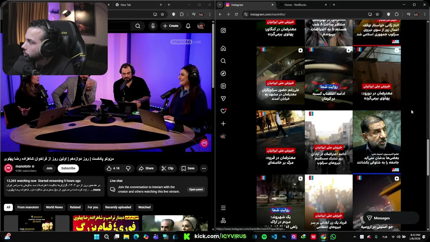Viewport: 430px width, 242px height.
Task: Open Instagram direct messages paper-plane icon
Action: click(x=223, y=98)
